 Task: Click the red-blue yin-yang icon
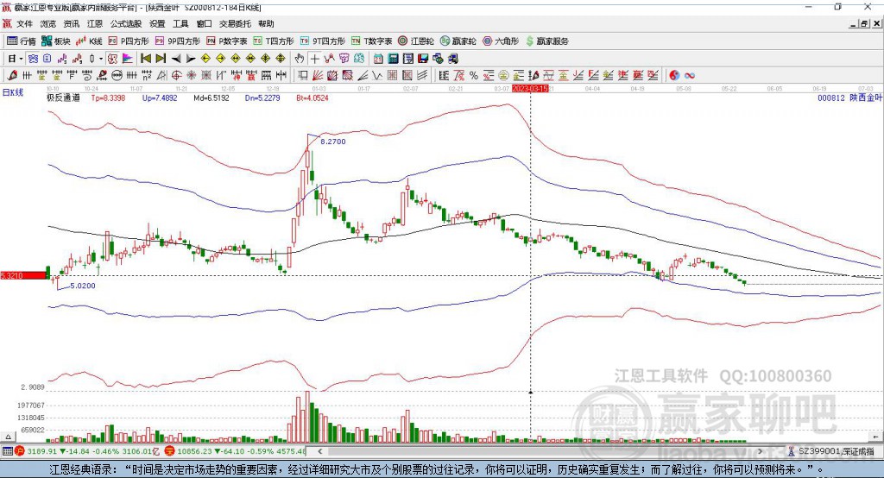(x=674, y=76)
